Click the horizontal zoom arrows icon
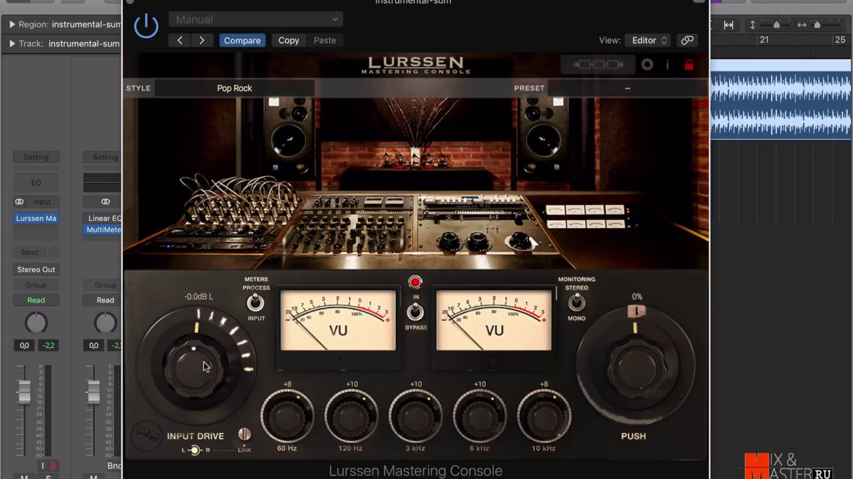The image size is (853, 479). [x=802, y=25]
